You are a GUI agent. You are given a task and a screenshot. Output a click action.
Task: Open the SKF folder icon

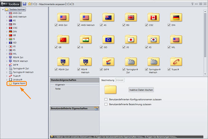(x=108, y=62)
